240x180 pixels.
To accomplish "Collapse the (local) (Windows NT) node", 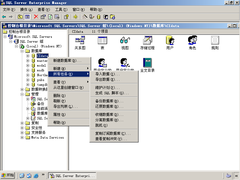I will click(x=16, y=46).
